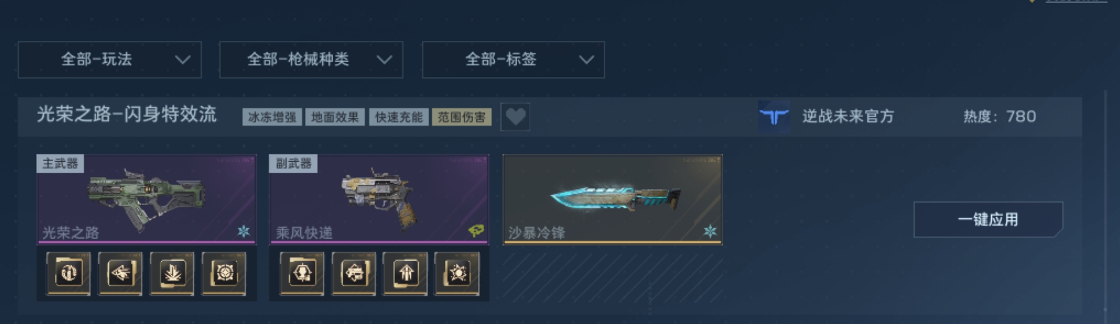The width and height of the screenshot is (1120, 324).
Task: Click the 逆战未来官方 author name
Action: pyautogui.click(x=848, y=117)
